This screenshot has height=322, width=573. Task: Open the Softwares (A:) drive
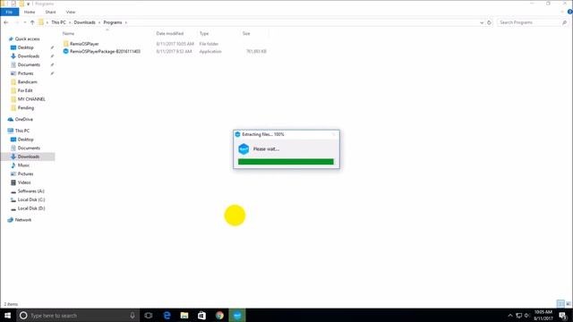[31, 191]
